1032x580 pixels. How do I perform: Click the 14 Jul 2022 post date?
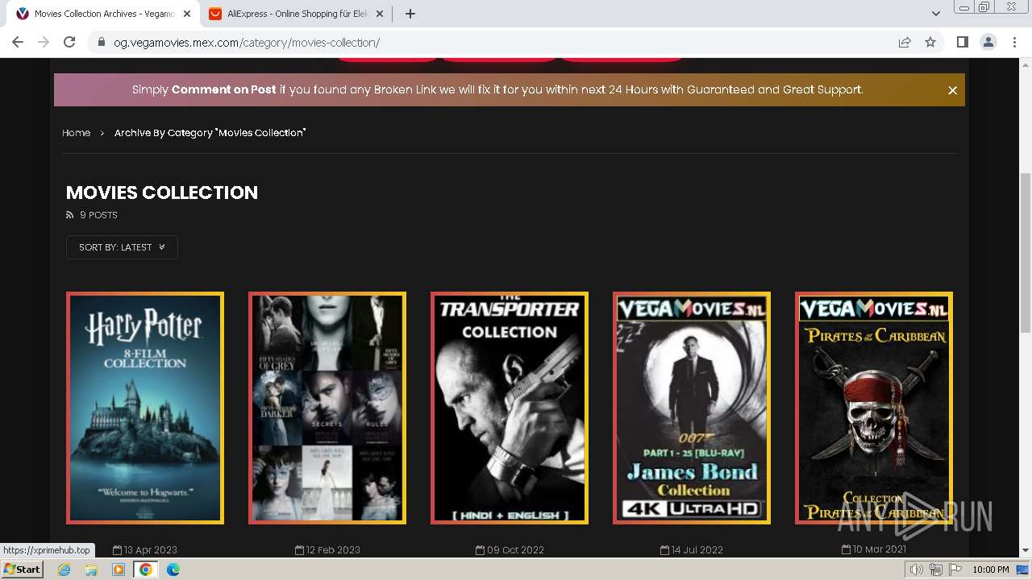point(692,550)
